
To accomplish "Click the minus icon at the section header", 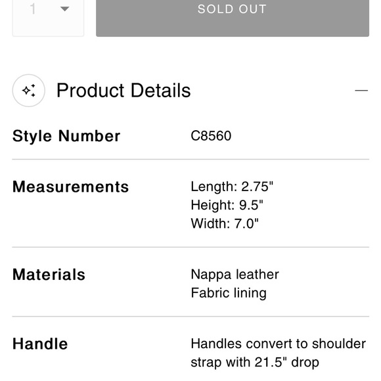I will 361,91.
